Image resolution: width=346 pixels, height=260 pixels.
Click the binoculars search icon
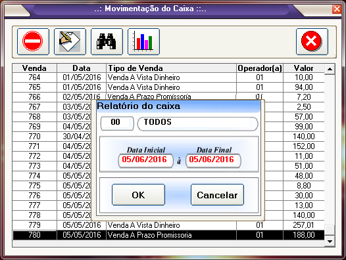(107, 41)
